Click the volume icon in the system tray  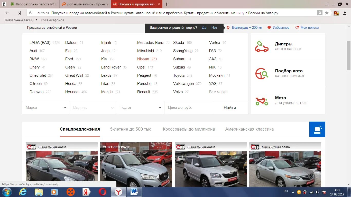click(318, 192)
